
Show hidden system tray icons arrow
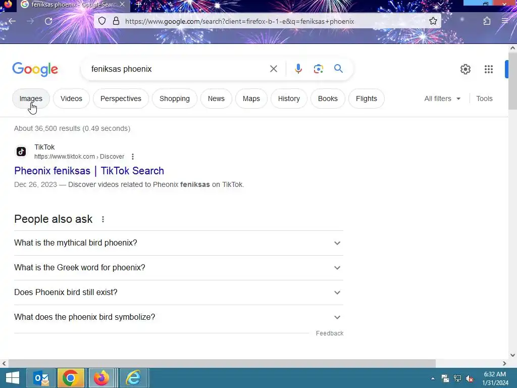click(x=433, y=378)
